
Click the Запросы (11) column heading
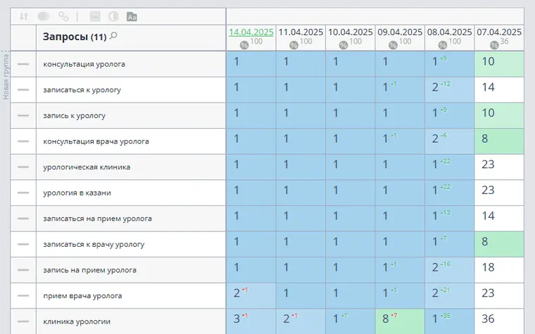tap(75, 37)
